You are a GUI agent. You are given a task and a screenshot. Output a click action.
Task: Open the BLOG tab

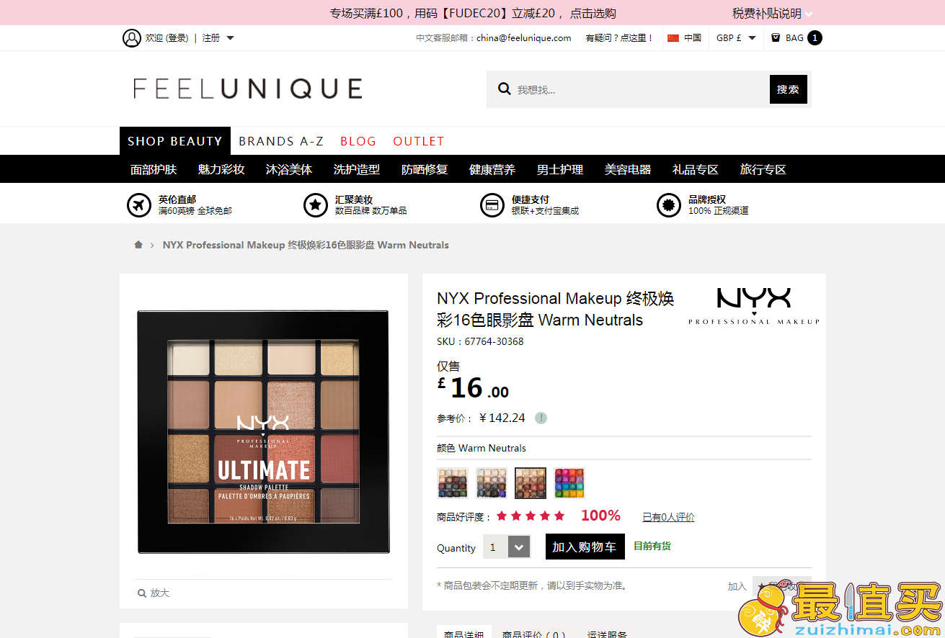pos(358,141)
